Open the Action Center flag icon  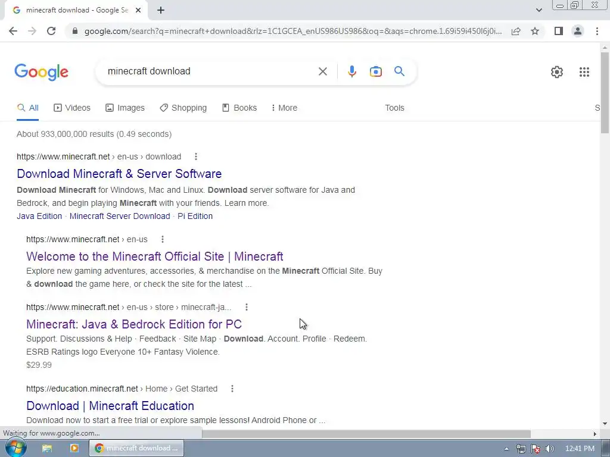coord(536,449)
